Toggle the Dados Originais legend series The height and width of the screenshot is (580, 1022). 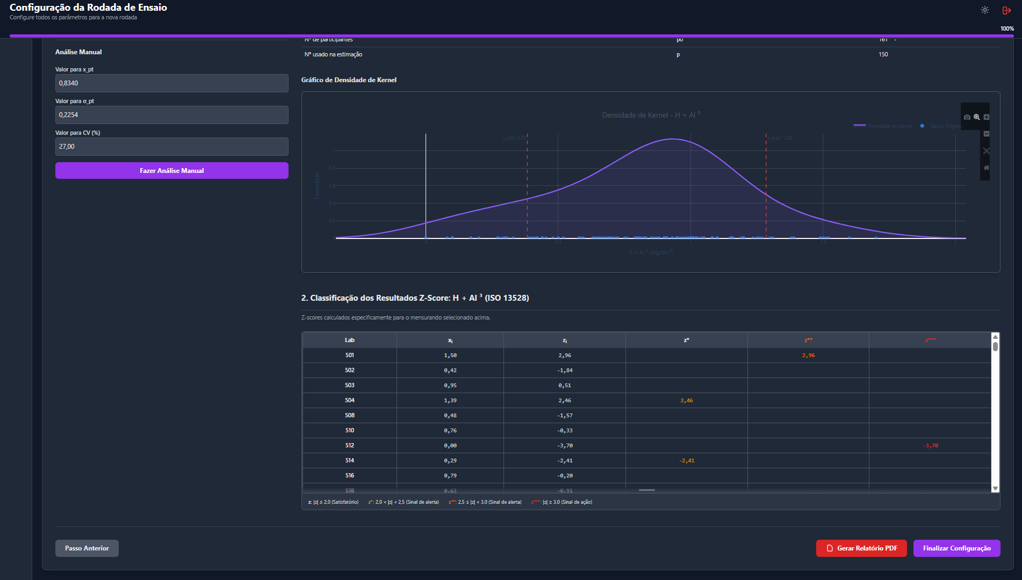pos(940,126)
